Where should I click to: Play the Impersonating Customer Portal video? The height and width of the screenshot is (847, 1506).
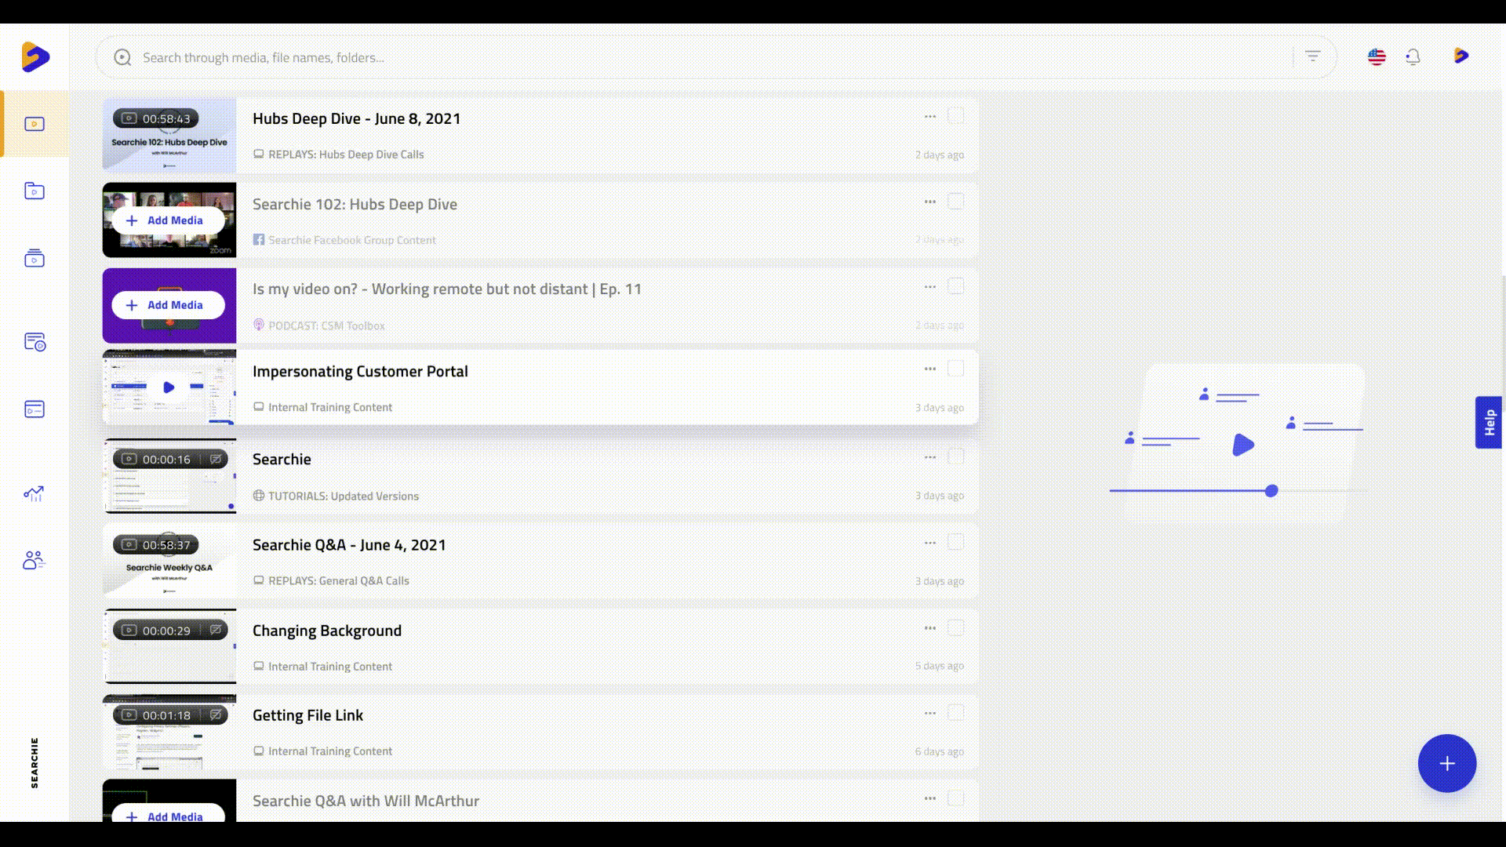169,387
